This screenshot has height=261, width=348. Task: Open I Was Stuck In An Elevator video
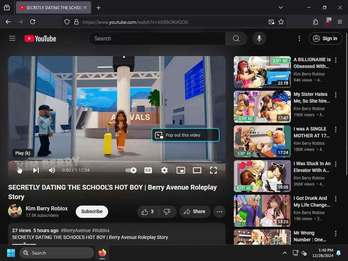pos(262,176)
